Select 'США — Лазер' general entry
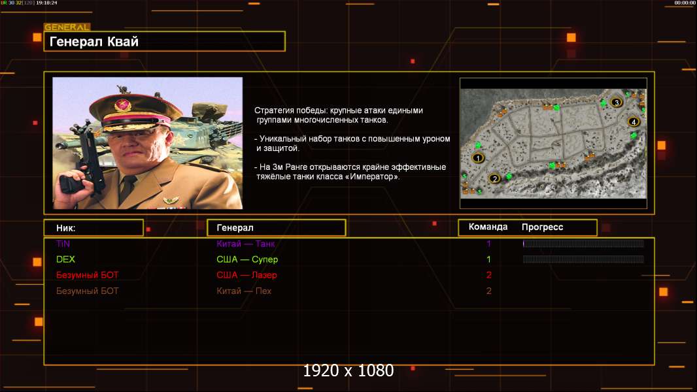 coord(247,275)
